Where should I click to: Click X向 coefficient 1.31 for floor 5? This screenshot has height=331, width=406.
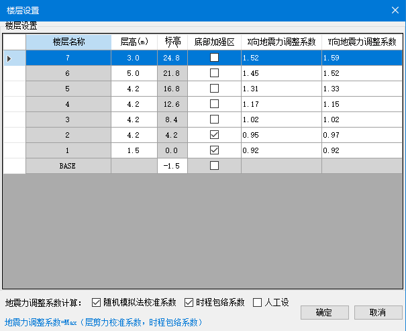[281, 89]
